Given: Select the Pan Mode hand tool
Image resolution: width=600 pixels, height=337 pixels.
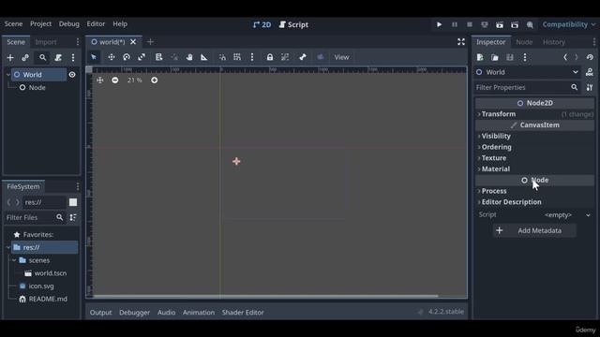Looking at the screenshot, I should [189, 57].
